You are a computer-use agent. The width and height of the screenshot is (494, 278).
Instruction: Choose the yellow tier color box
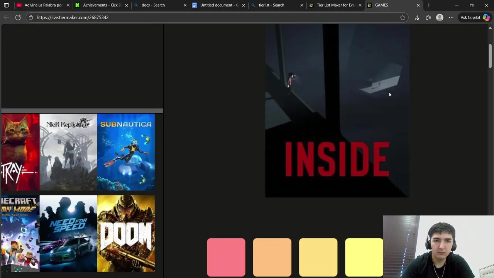click(364, 258)
